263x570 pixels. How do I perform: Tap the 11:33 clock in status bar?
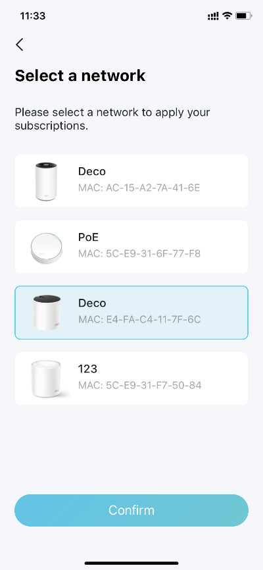pos(33,16)
